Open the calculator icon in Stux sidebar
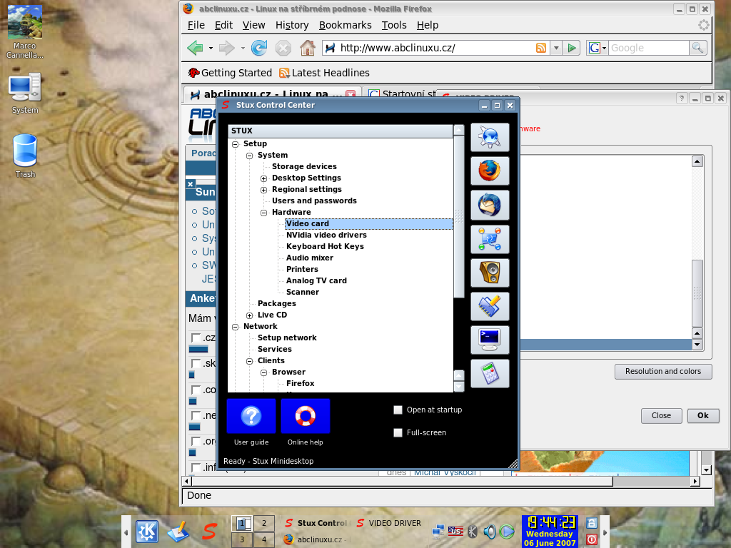The width and height of the screenshot is (731, 548). tap(490, 373)
